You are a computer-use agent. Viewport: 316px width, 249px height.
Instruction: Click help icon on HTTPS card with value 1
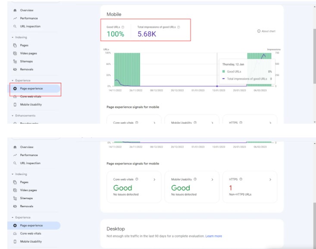[x=241, y=179]
